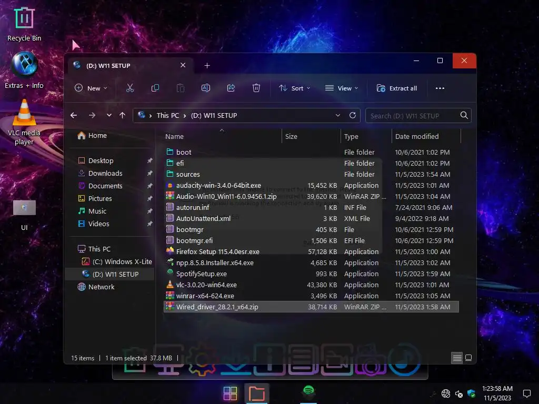Select the (D:) W11 SETUP tab
Viewport: 539px width, 404px height.
tap(131, 66)
